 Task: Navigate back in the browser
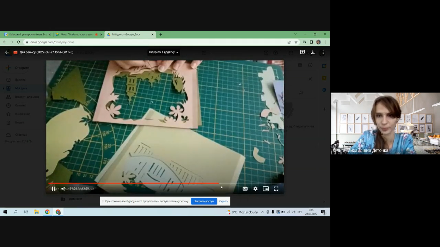pos(5,42)
